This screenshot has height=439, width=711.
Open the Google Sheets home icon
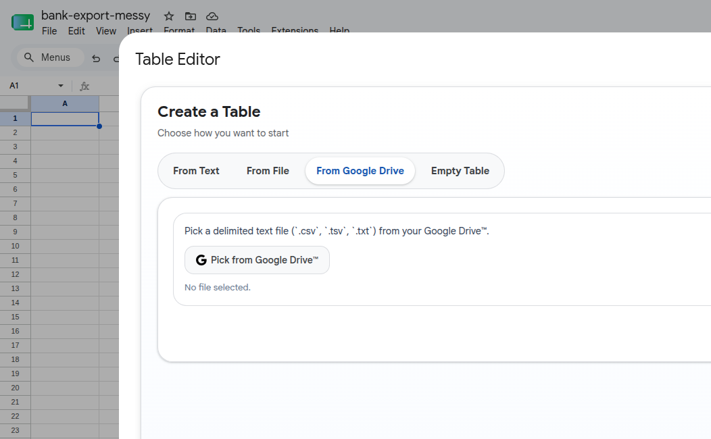pyautogui.click(x=23, y=22)
